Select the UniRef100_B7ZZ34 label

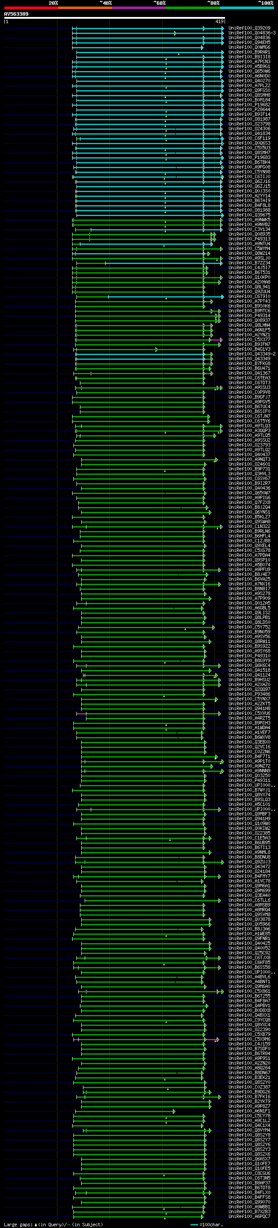pyautogui.click(x=249, y=263)
